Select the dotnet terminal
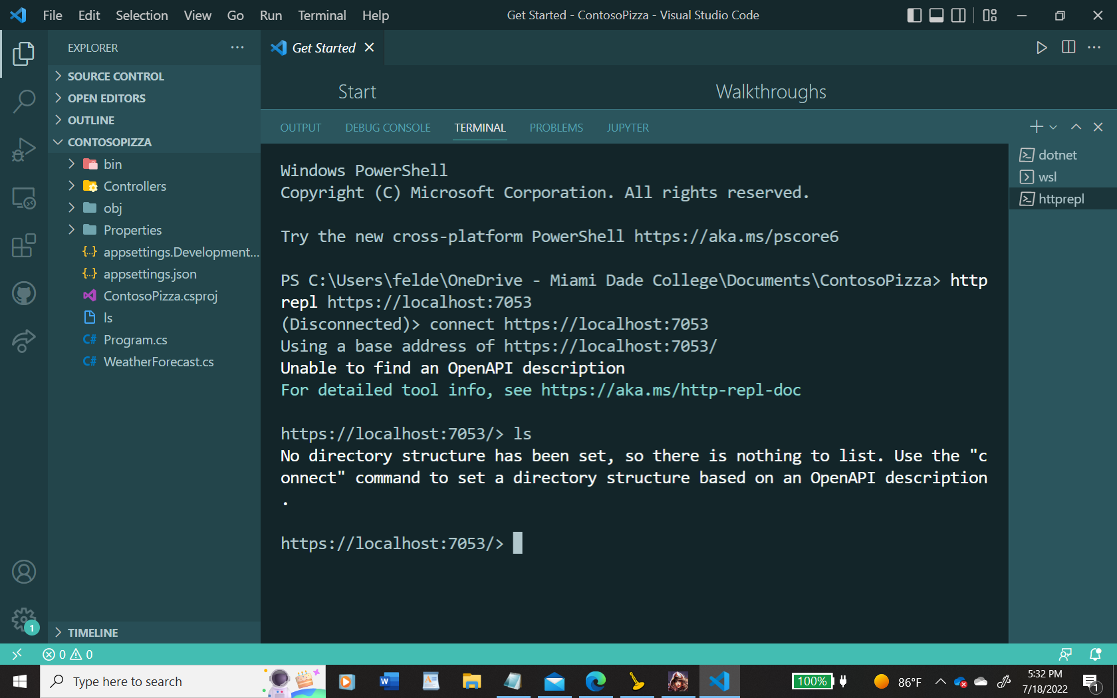The image size is (1117, 698). [x=1063, y=155]
